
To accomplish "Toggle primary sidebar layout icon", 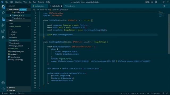I will [146, 2].
